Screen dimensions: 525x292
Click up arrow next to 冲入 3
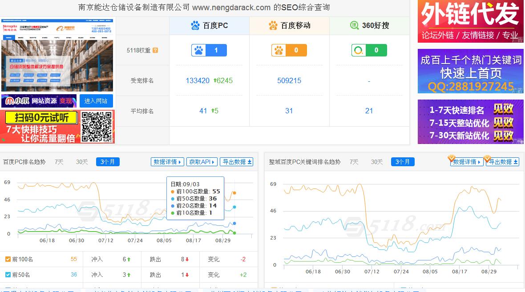tap(129, 275)
